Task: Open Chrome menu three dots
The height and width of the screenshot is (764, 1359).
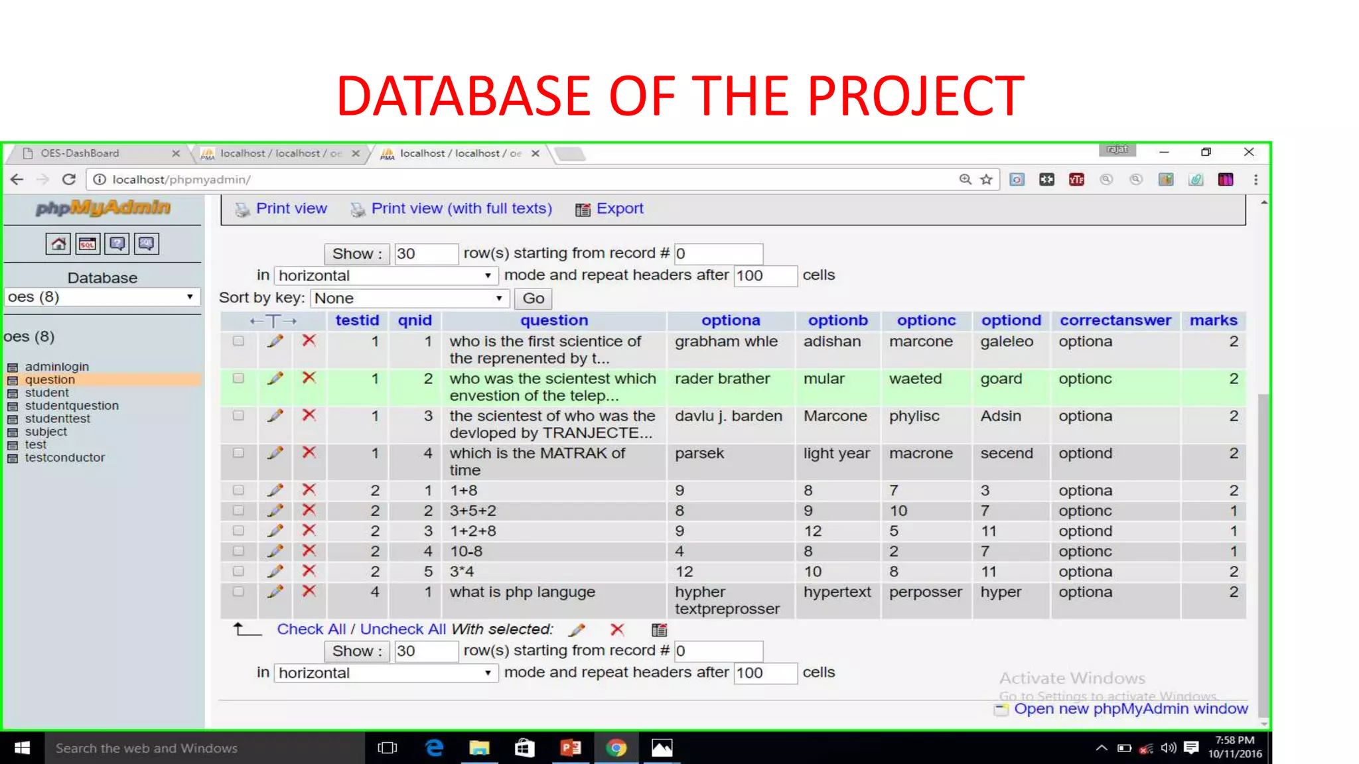Action: click(1255, 180)
